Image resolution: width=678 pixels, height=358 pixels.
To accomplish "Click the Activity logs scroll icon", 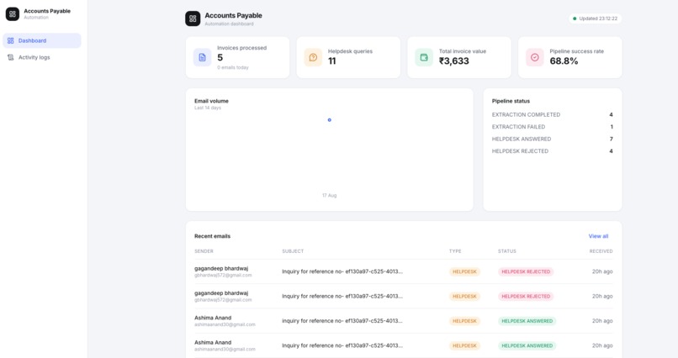I will pos(11,57).
